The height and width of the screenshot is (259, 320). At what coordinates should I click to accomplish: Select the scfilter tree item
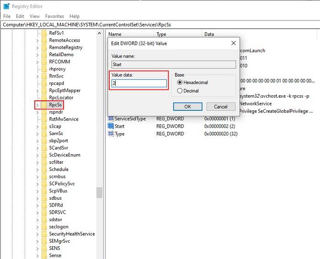(x=56, y=162)
